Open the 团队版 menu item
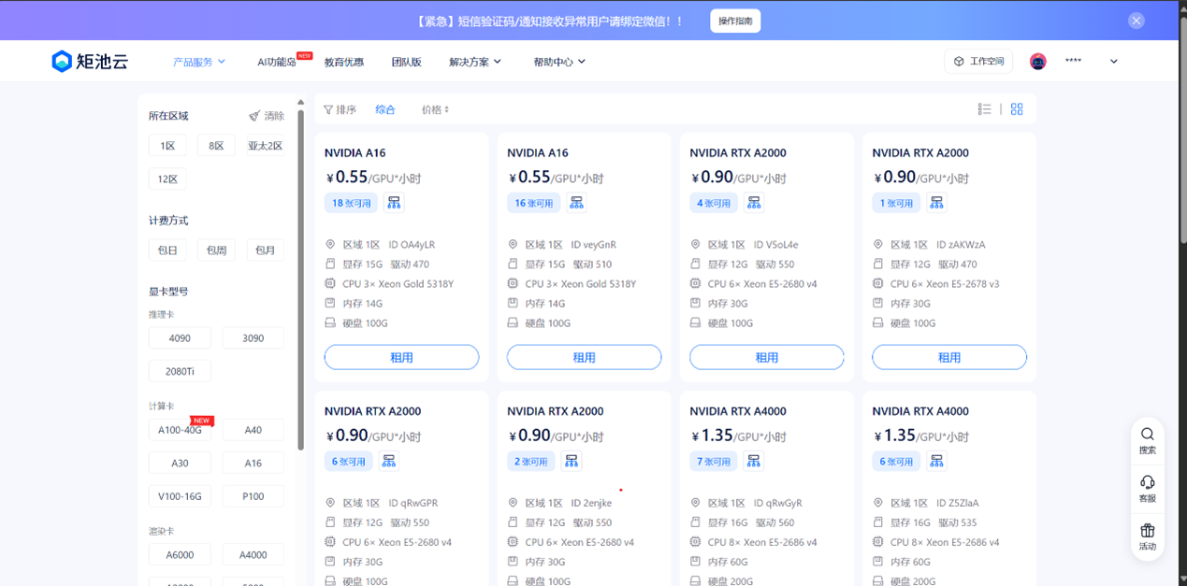 [x=406, y=62]
